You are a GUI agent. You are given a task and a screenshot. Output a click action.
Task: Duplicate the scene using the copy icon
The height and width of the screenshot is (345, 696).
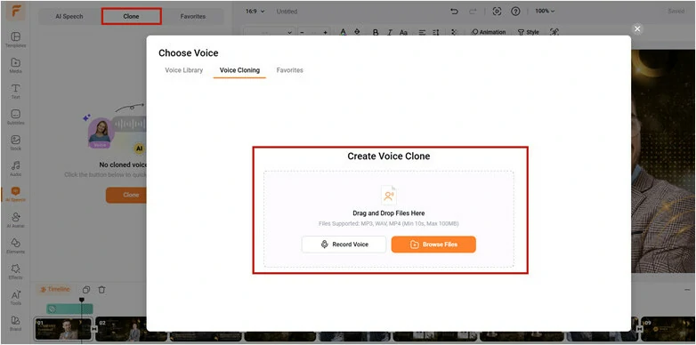[x=86, y=290]
